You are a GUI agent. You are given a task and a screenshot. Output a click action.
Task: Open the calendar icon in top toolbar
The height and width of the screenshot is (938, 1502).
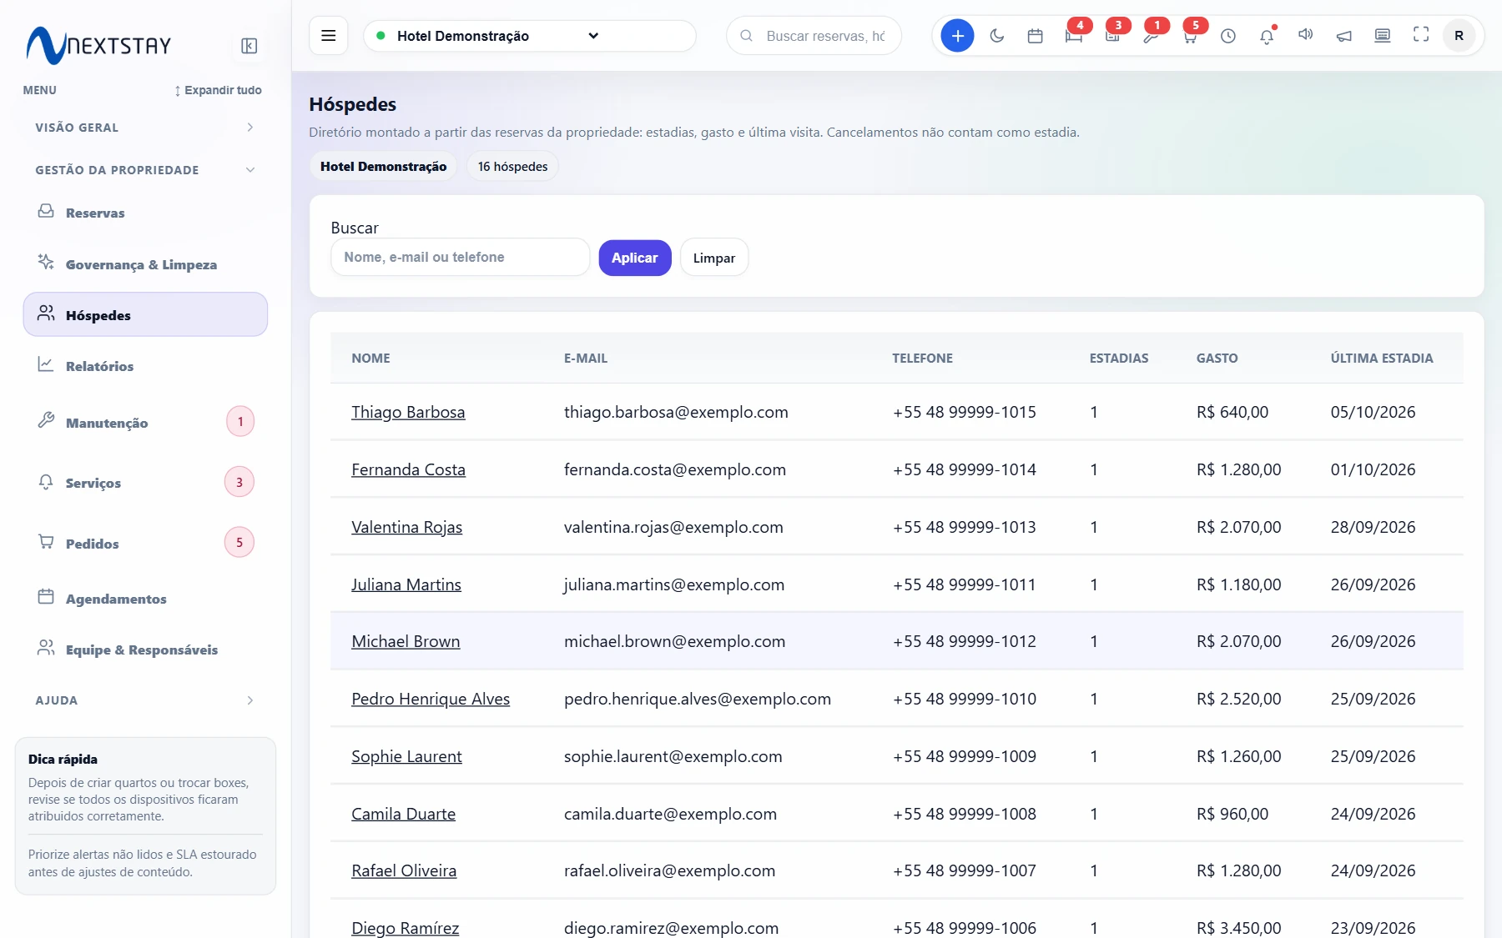tap(1035, 36)
